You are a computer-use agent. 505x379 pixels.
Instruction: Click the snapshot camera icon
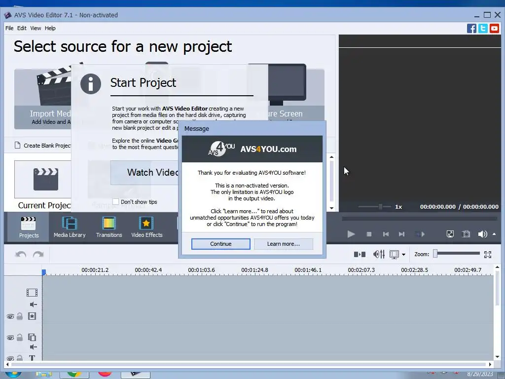tap(466, 234)
